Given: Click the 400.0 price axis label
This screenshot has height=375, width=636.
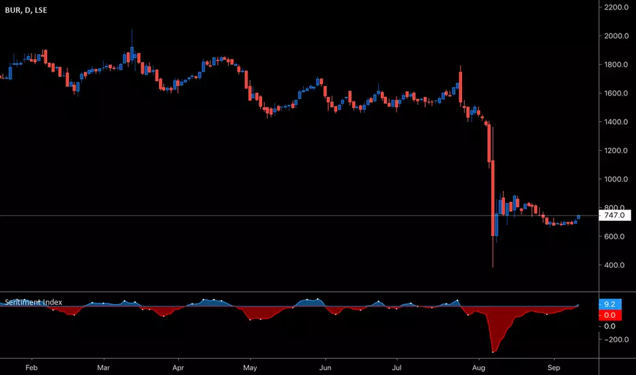Looking at the screenshot, I should pyautogui.click(x=614, y=265).
